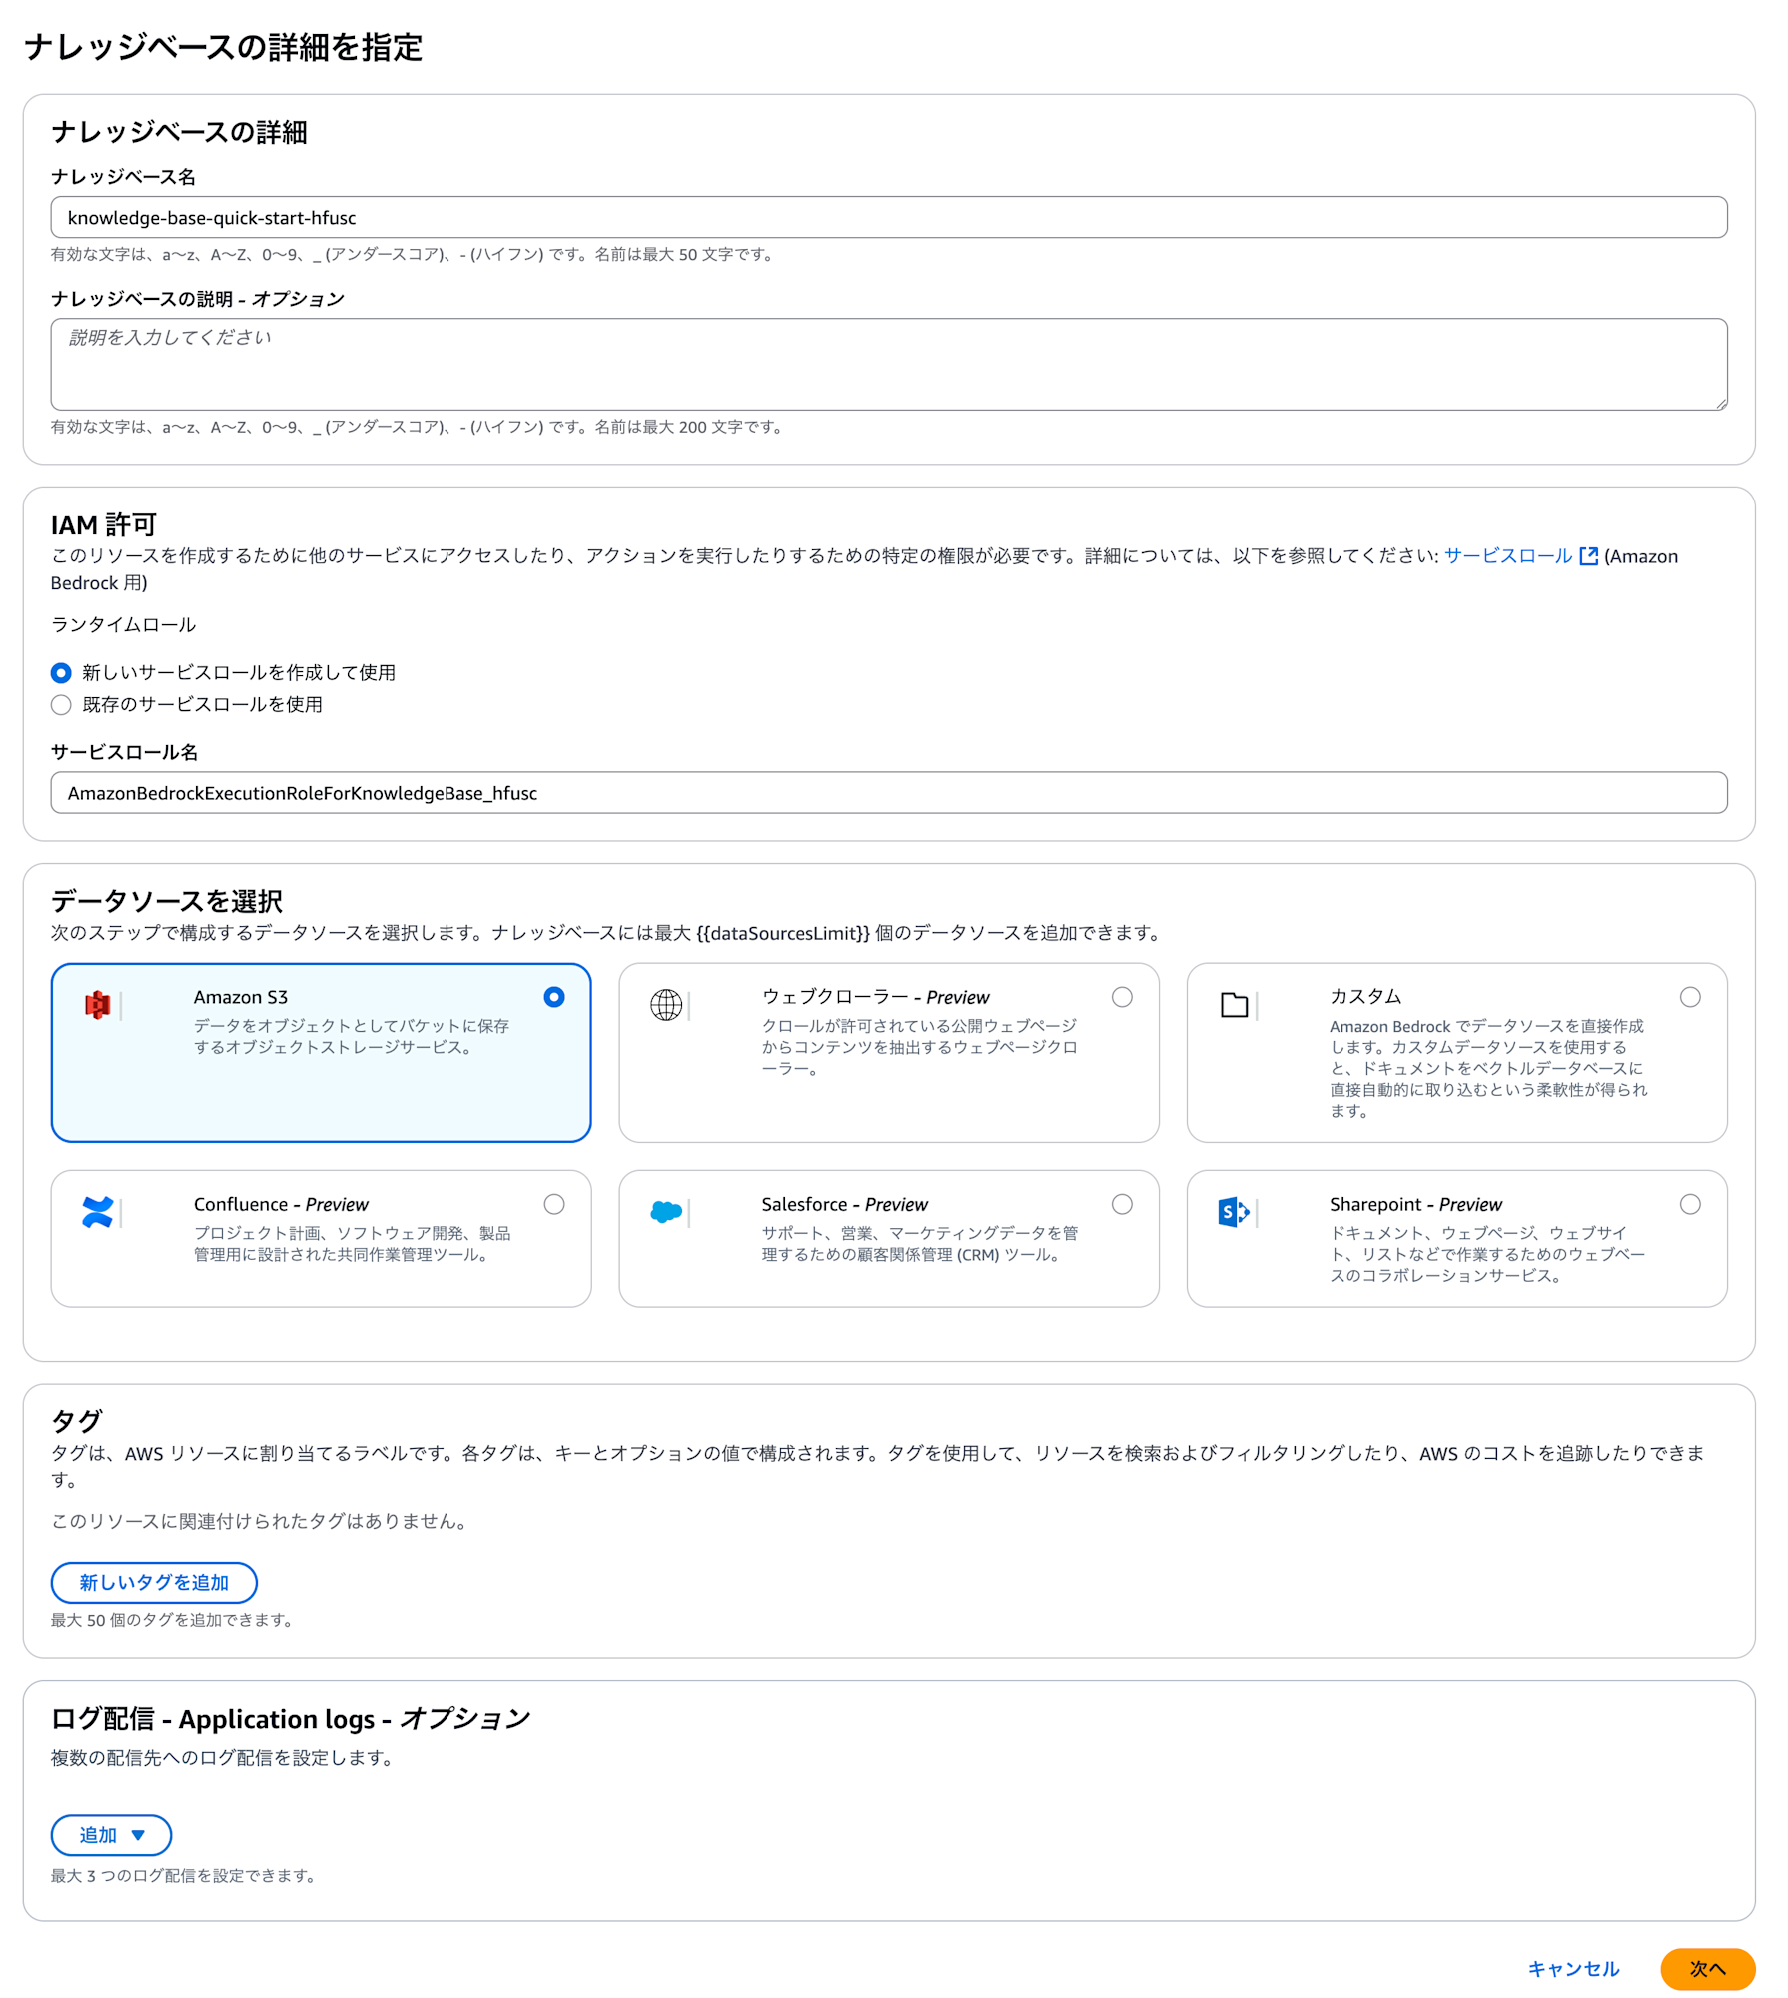Pick the Salesforce Preview radio button
This screenshot has height=1998, width=1788.
click(x=1123, y=1204)
